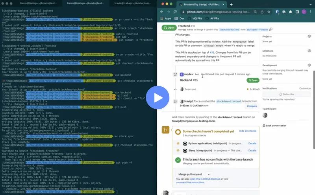315x195 pixels.
Task: Click the lock icon beside Lock conversation
Action: [x=264, y=125]
